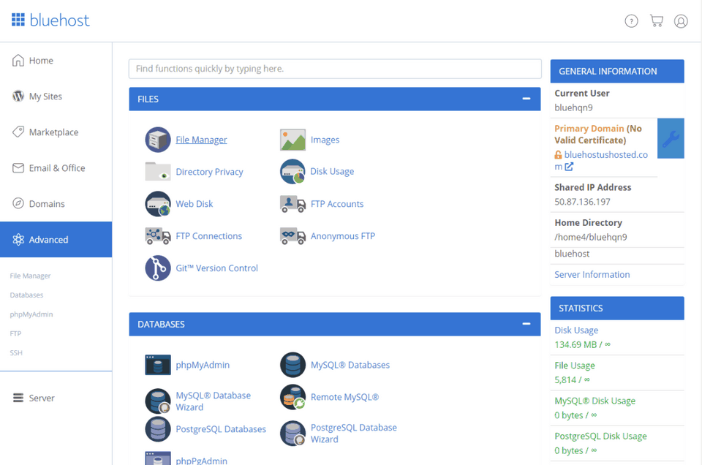The height and width of the screenshot is (465, 702).
Task: Click the phpMyAdmin icon
Action: point(158,365)
